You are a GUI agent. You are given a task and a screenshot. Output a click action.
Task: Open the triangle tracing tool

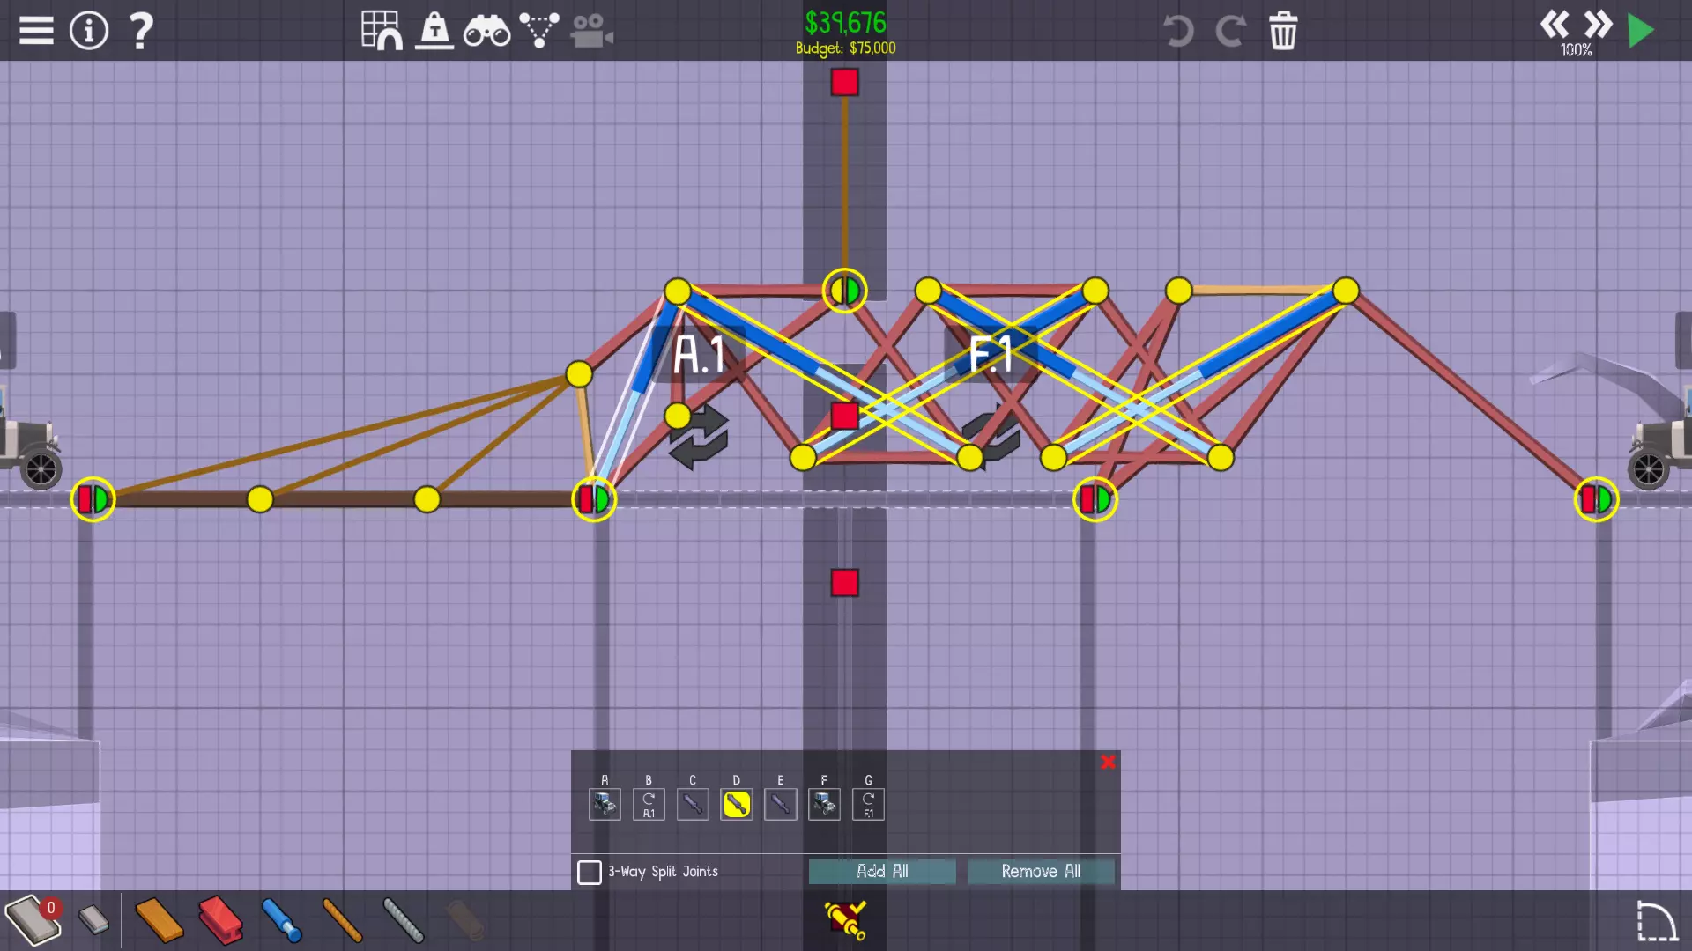538,31
